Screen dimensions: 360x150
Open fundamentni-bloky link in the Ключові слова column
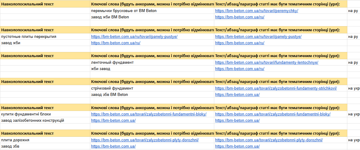tap(149, 114)
